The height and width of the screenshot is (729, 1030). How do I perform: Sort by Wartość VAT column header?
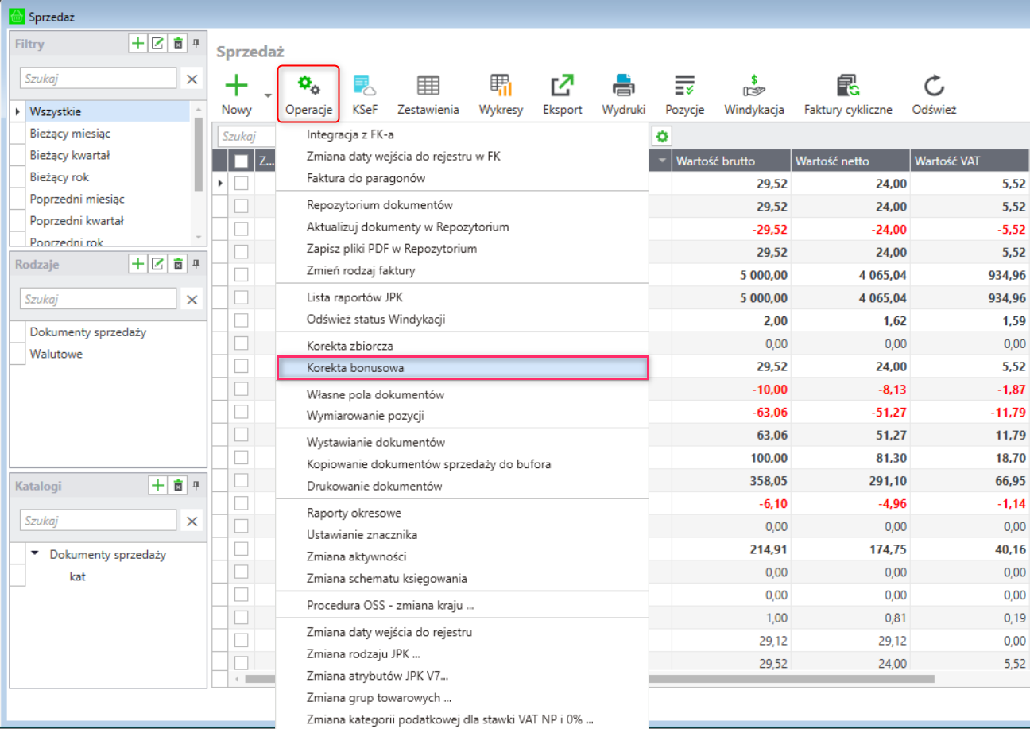tap(970, 161)
